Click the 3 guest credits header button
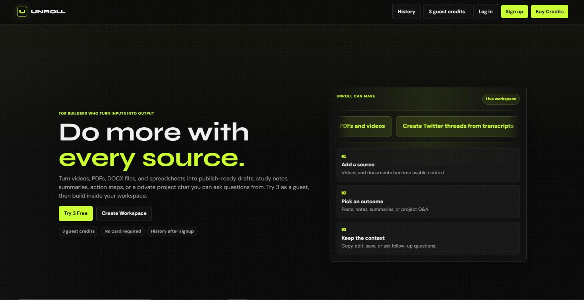Viewport: 584px width, 300px height. pos(447,12)
